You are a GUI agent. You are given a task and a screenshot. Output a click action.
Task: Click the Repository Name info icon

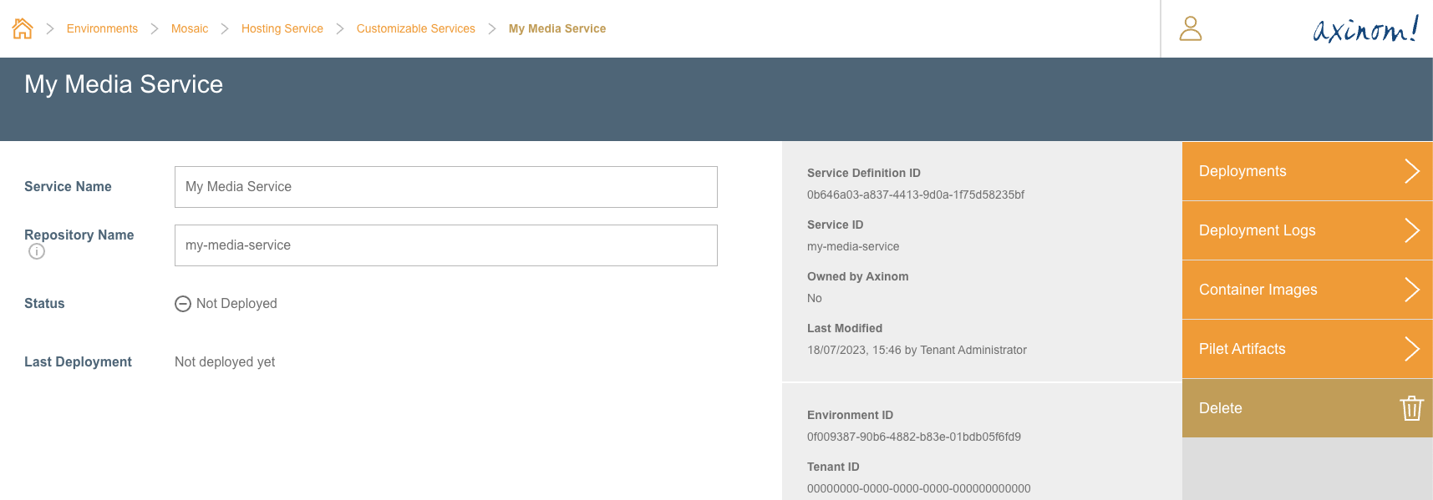point(37,251)
